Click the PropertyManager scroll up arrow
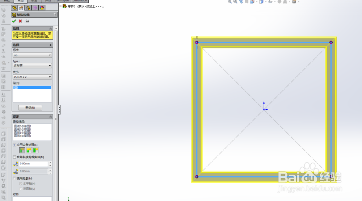 click(56, 29)
